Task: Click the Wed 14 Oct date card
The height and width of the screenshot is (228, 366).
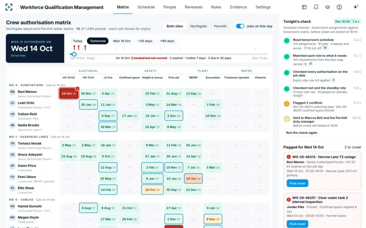Action: tap(35, 48)
